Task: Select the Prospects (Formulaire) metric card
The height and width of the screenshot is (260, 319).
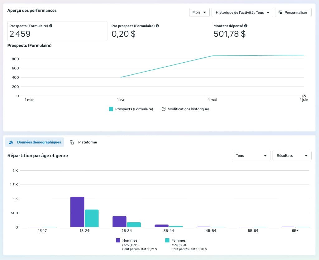Action: point(57,31)
